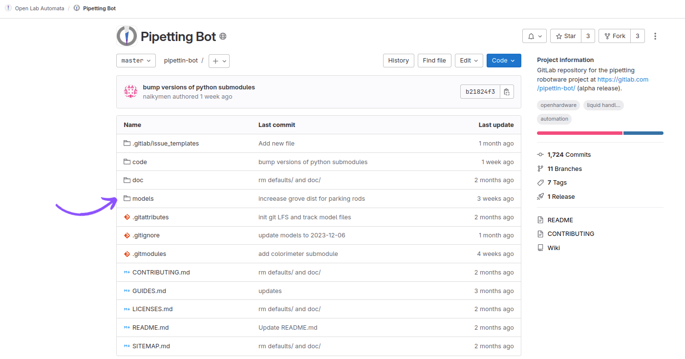Open the notification level dropdown chevron

(540, 36)
